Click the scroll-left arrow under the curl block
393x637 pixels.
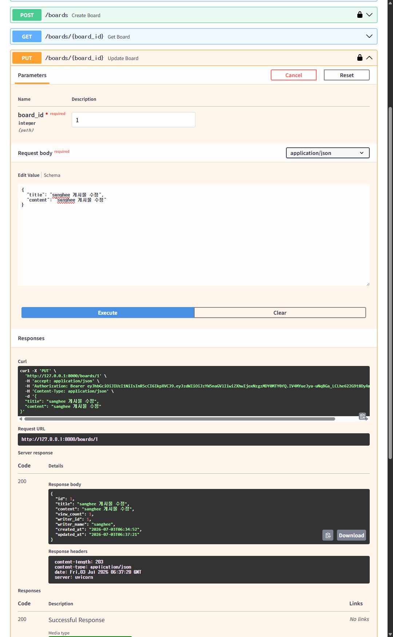coord(21,419)
